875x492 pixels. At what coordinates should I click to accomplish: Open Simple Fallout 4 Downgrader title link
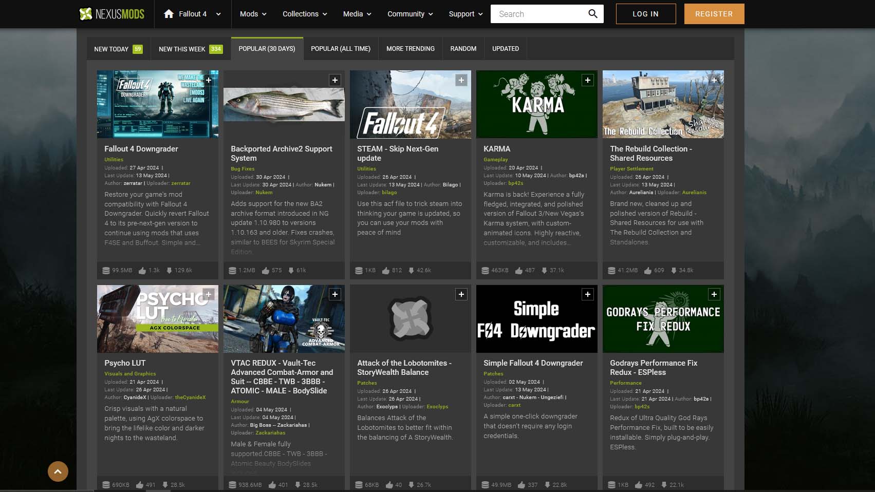533,363
